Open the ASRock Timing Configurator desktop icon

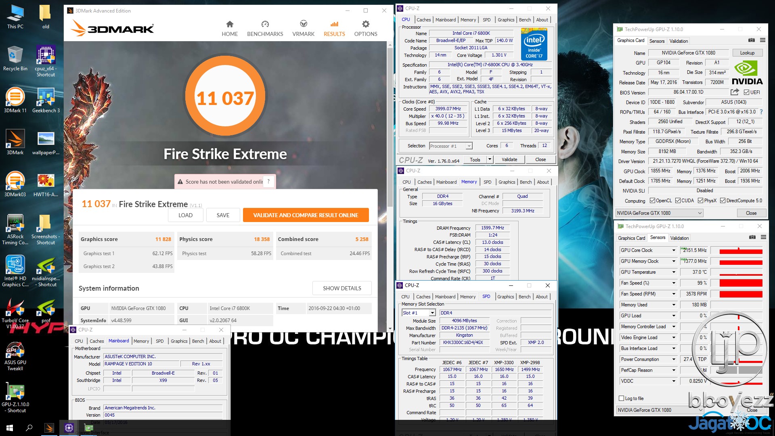click(x=15, y=229)
